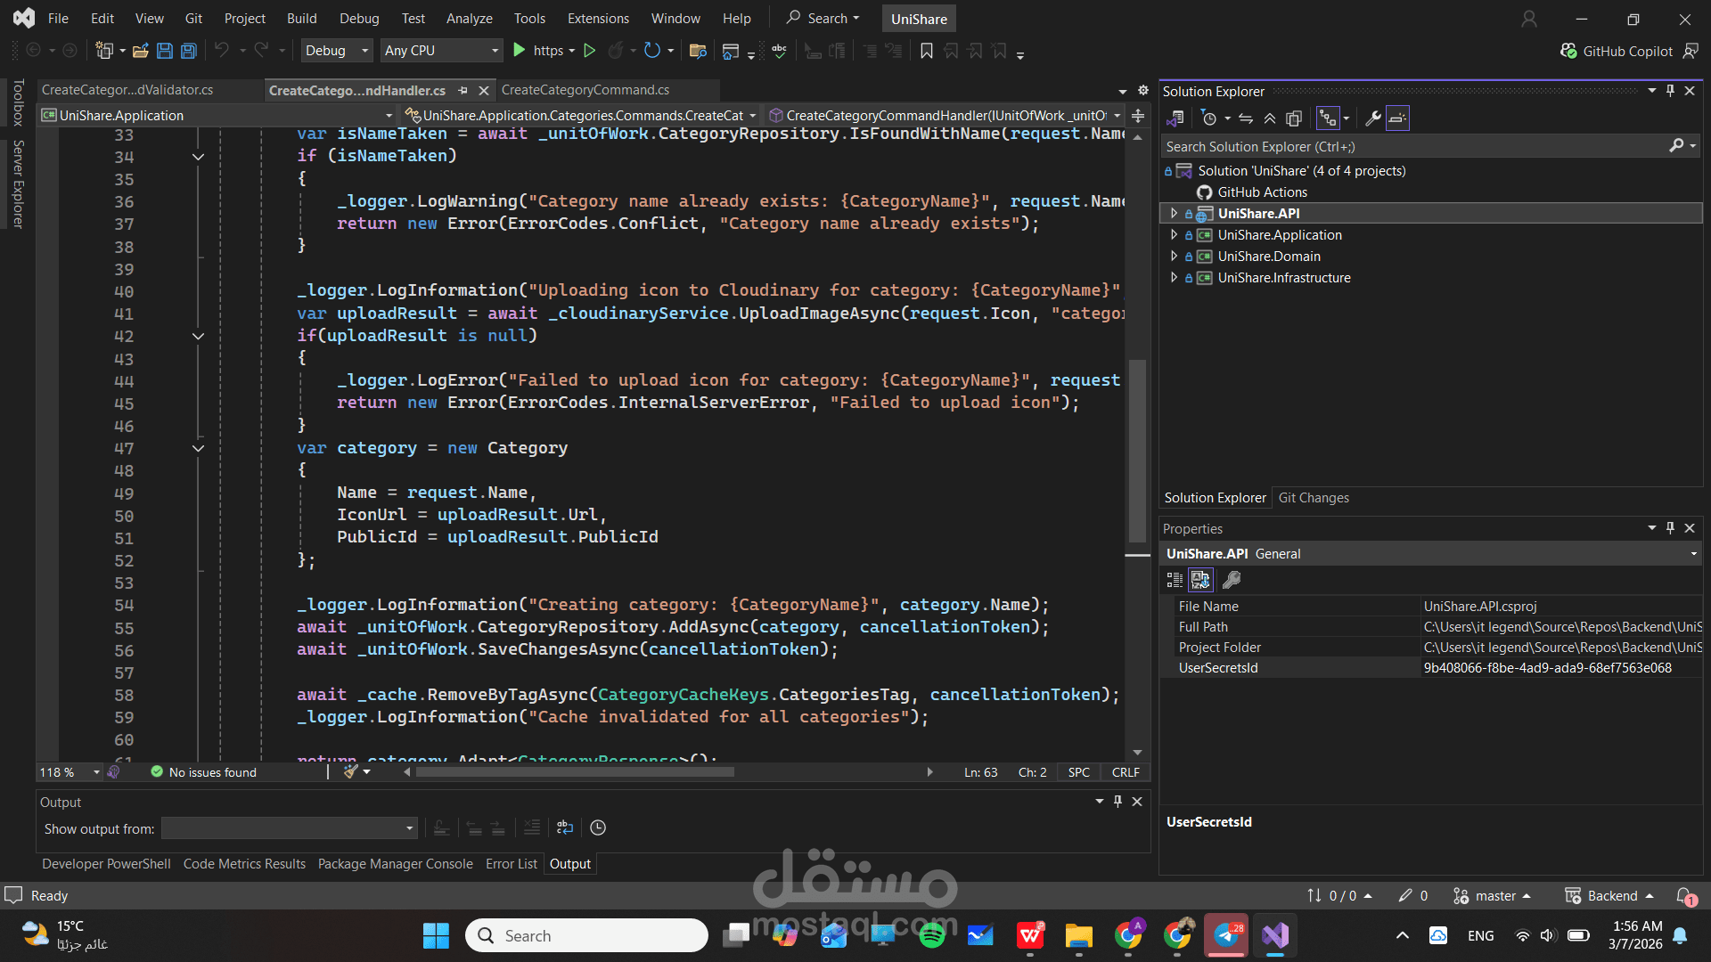This screenshot has width=1711, height=962.
Task: Click Sync with Active Document icon
Action: click(x=1246, y=118)
